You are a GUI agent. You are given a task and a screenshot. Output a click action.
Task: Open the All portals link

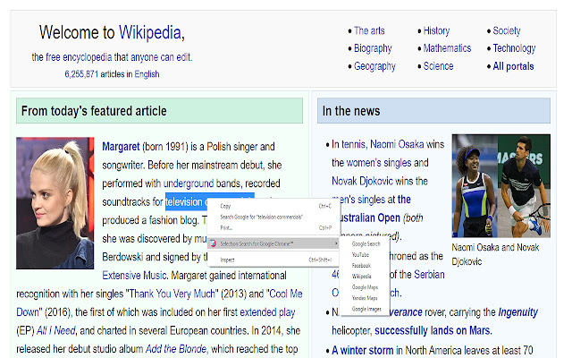click(x=513, y=66)
